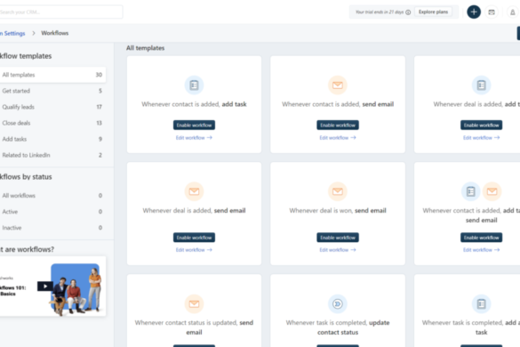The height and width of the screenshot is (347, 520).
Task: Click task icon on 'deal is added' card
Action: coord(481,85)
